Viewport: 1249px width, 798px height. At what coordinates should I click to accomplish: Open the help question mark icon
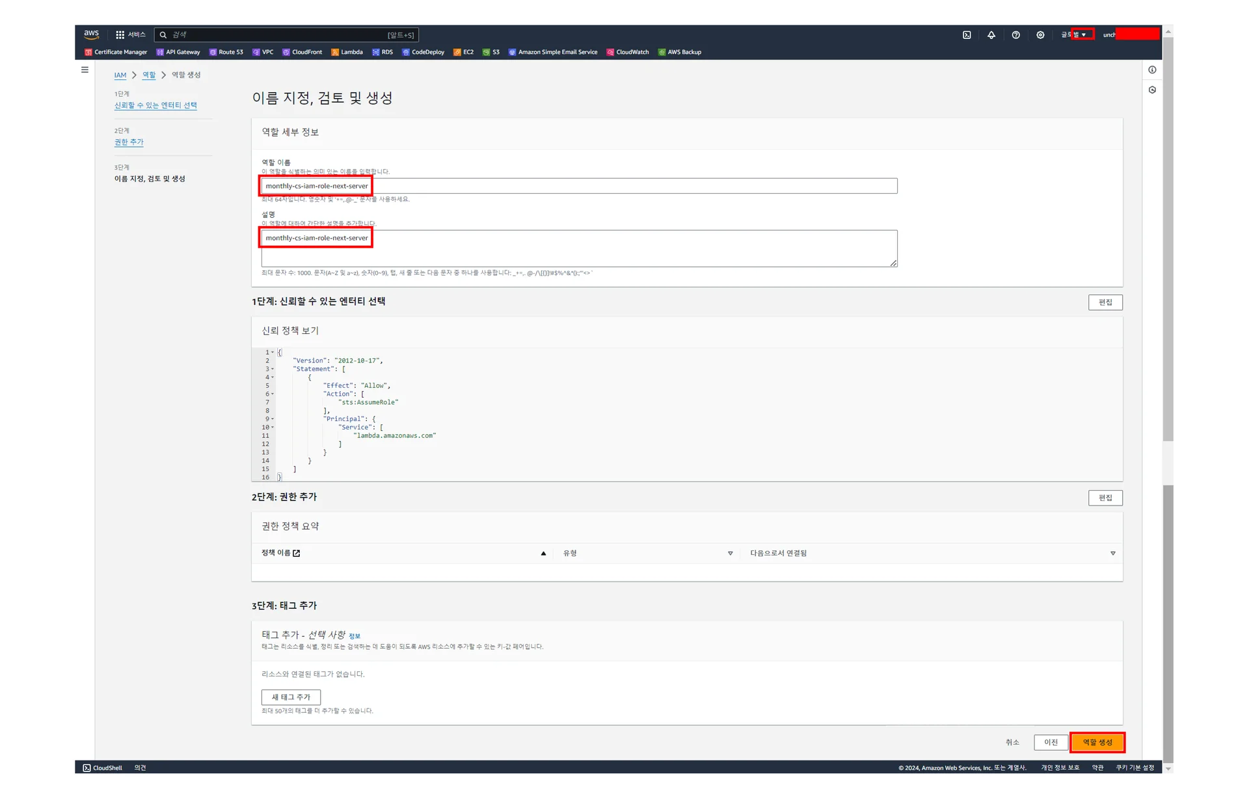(x=1015, y=35)
